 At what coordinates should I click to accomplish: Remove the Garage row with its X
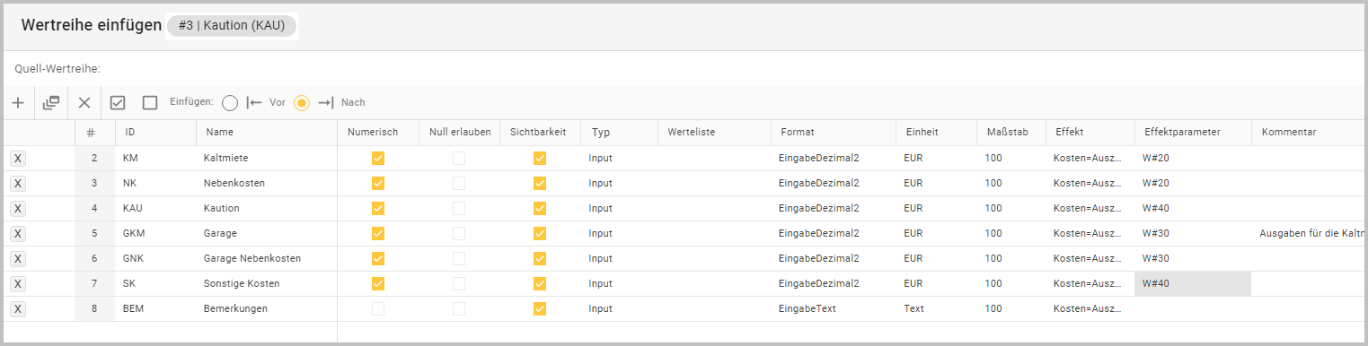tap(19, 233)
